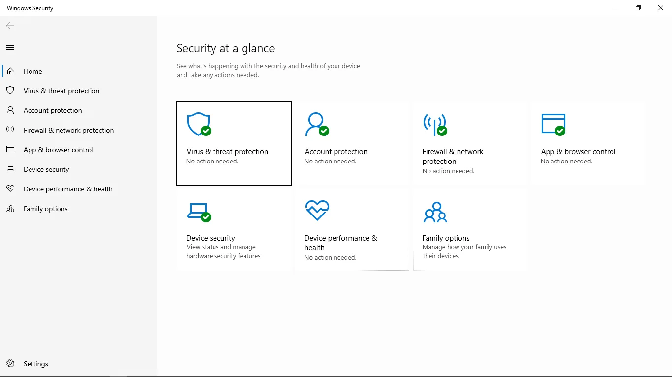Open the sidebar antenna icon for Firewall & network protection
This screenshot has width=672, height=377.
(10, 130)
